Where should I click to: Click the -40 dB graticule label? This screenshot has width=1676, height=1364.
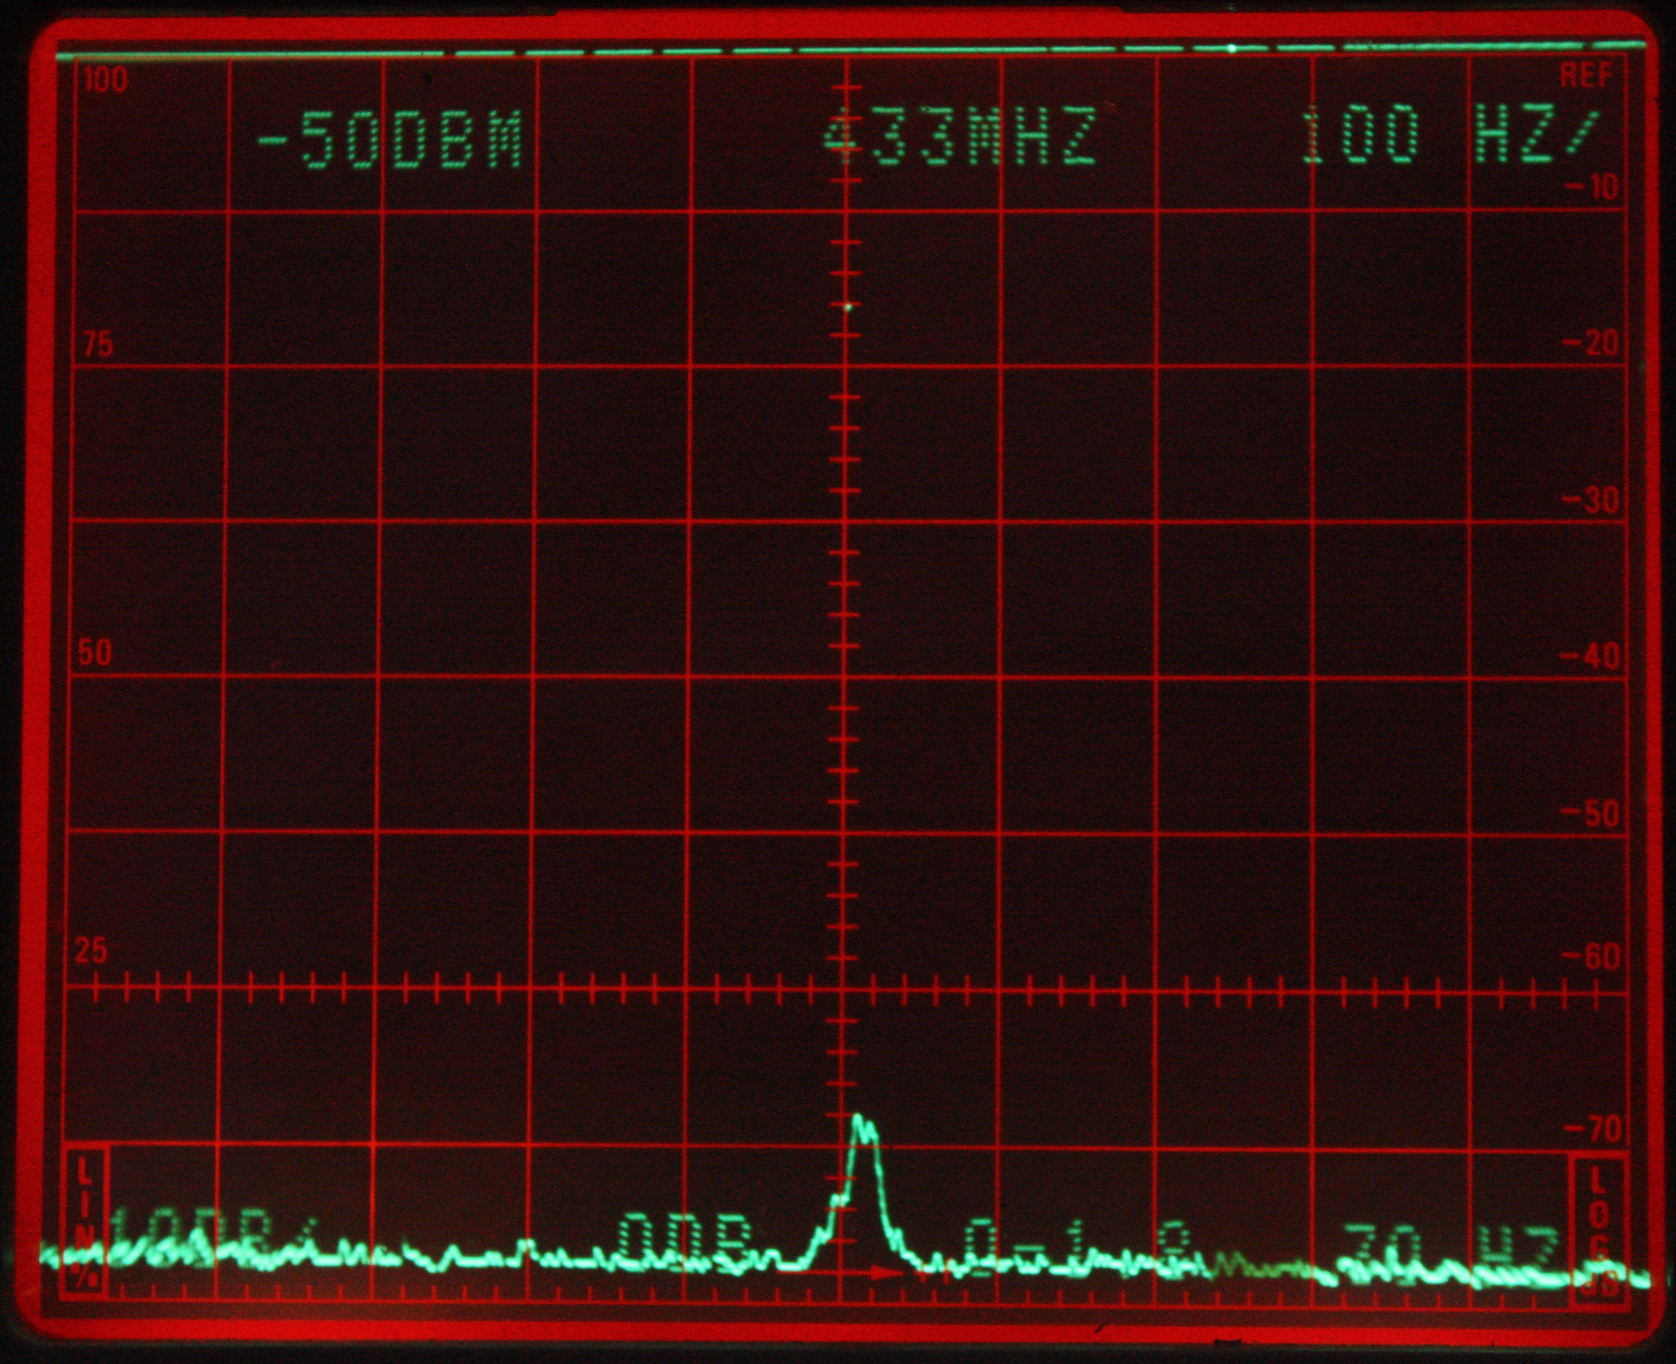point(1590,656)
